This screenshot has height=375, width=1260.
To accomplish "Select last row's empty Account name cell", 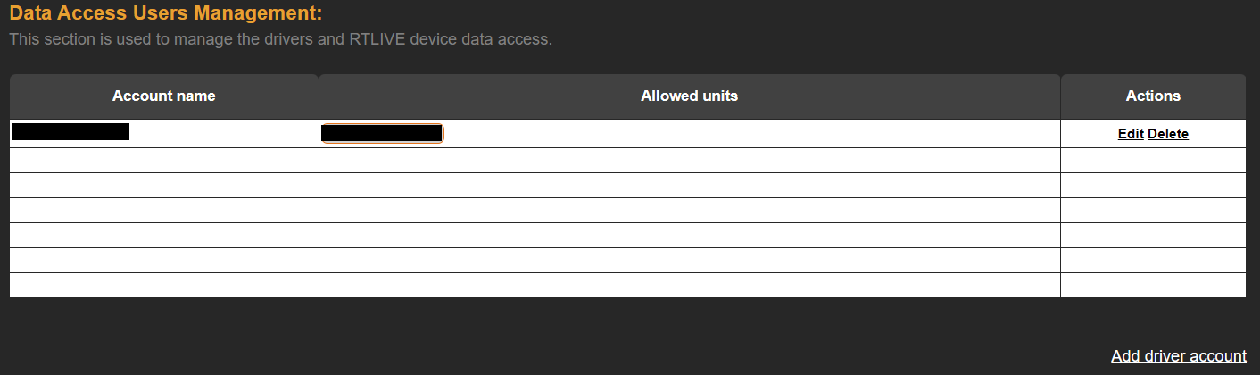I will coord(164,286).
